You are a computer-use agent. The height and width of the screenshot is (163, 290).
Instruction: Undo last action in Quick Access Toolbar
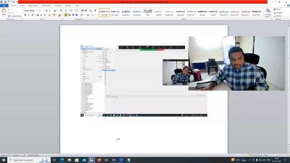9,2
